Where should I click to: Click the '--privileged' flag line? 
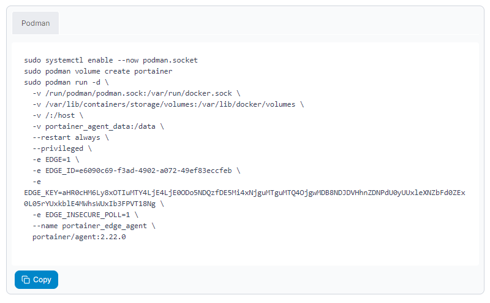point(62,148)
